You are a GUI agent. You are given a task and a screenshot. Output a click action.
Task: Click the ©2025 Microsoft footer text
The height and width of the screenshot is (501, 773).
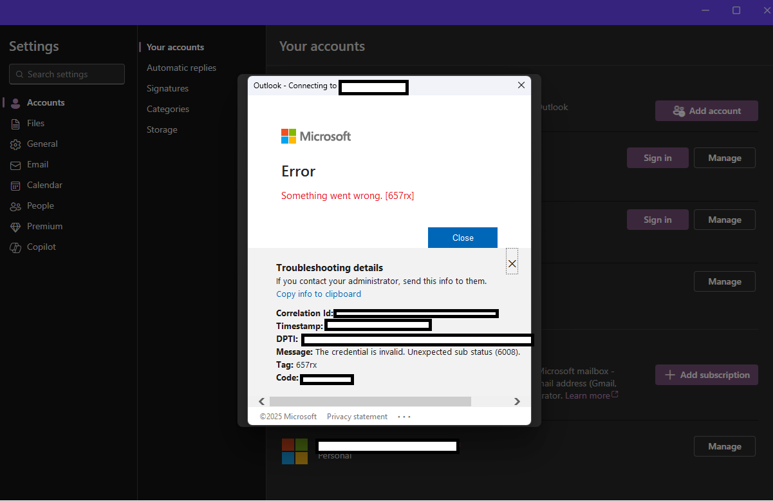288,417
